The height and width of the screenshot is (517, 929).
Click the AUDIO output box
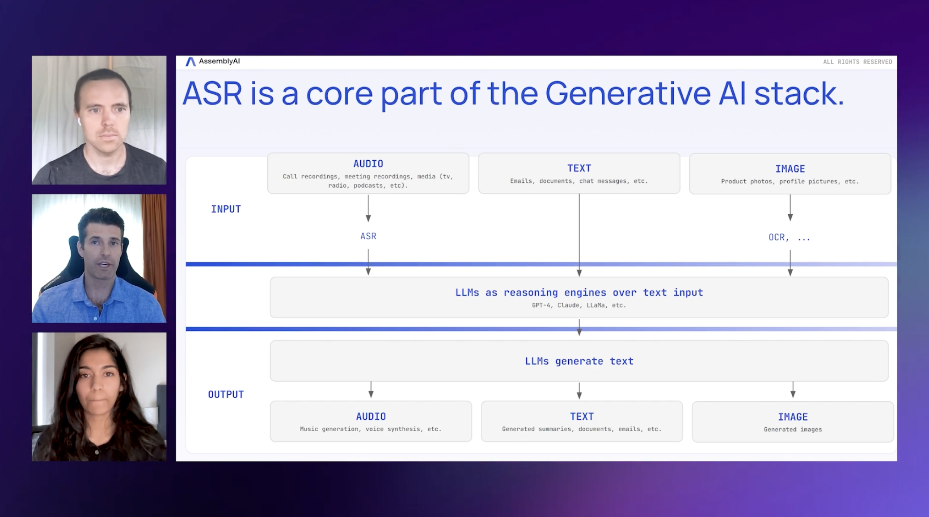(371, 421)
